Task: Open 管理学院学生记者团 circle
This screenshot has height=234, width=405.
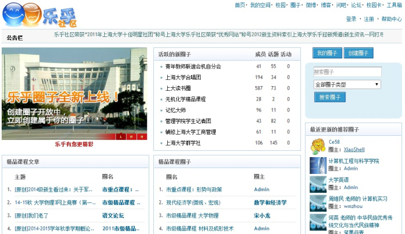Action: [x=188, y=121]
